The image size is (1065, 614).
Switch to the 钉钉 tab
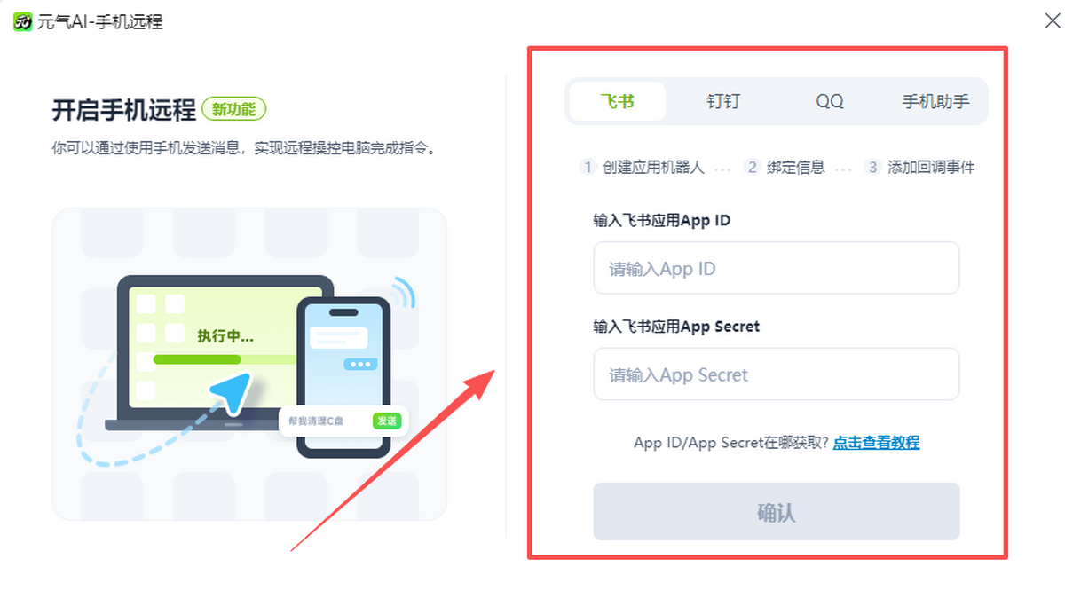point(723,101)
